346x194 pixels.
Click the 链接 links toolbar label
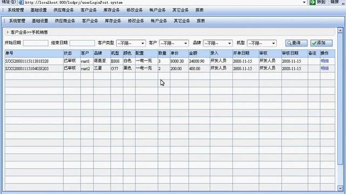[335, 2]
